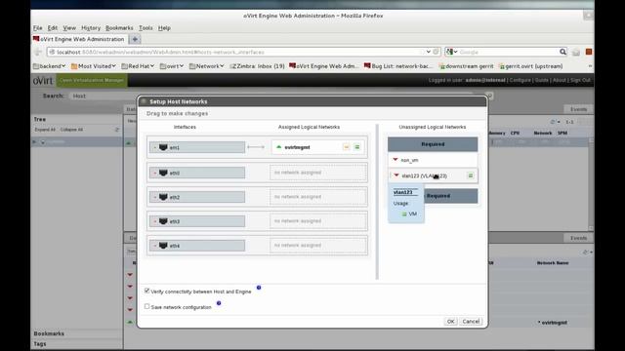Click the eth1 interface network card icon
Viewport: 625px width, 351px height.
163,147
